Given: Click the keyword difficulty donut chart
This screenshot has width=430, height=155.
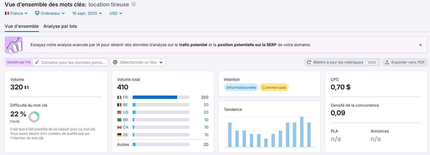Looking at the screenshot, I should [34, 117].
